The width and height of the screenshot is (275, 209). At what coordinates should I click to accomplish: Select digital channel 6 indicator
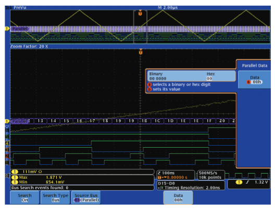point(7,130)
